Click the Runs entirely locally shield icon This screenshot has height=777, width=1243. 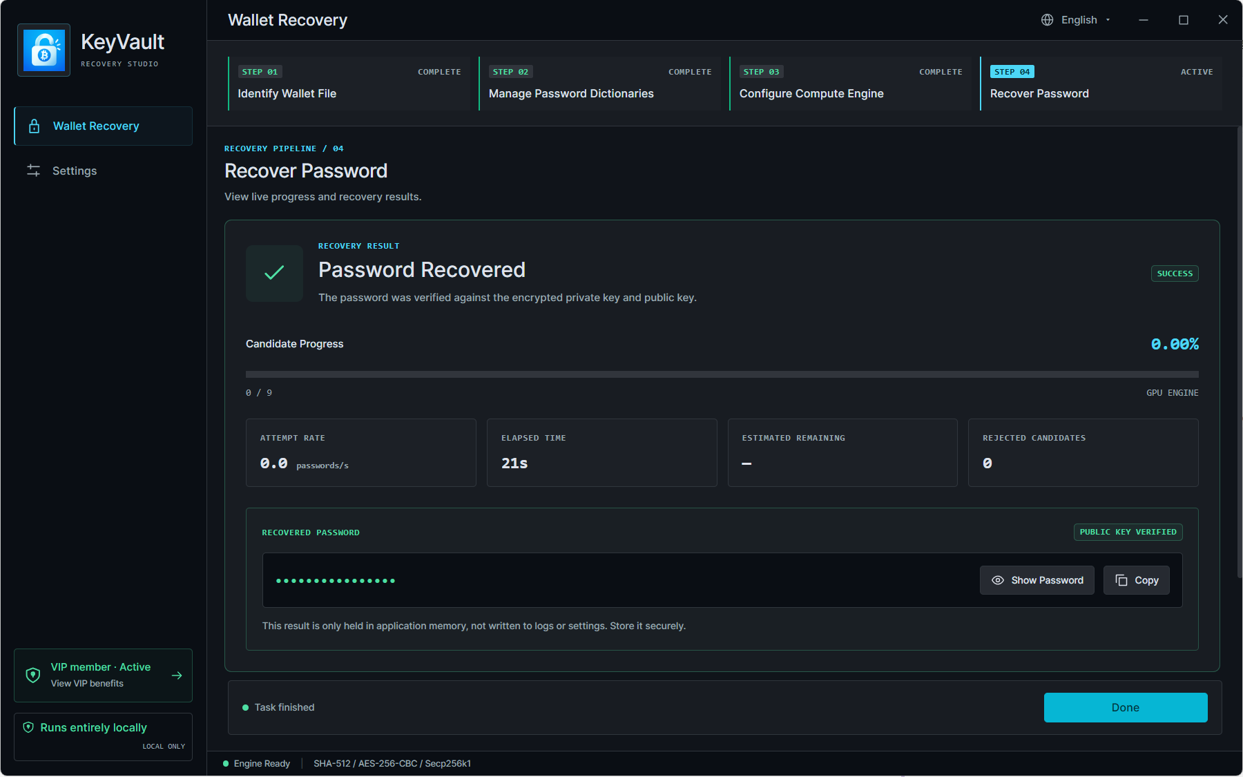(28, 727)
